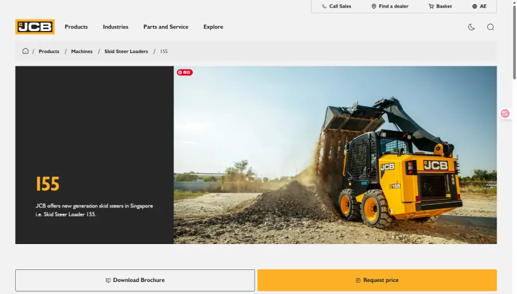Open site search using magnifier icon
The image size is (517, 294).
click(x=490, y=27)
